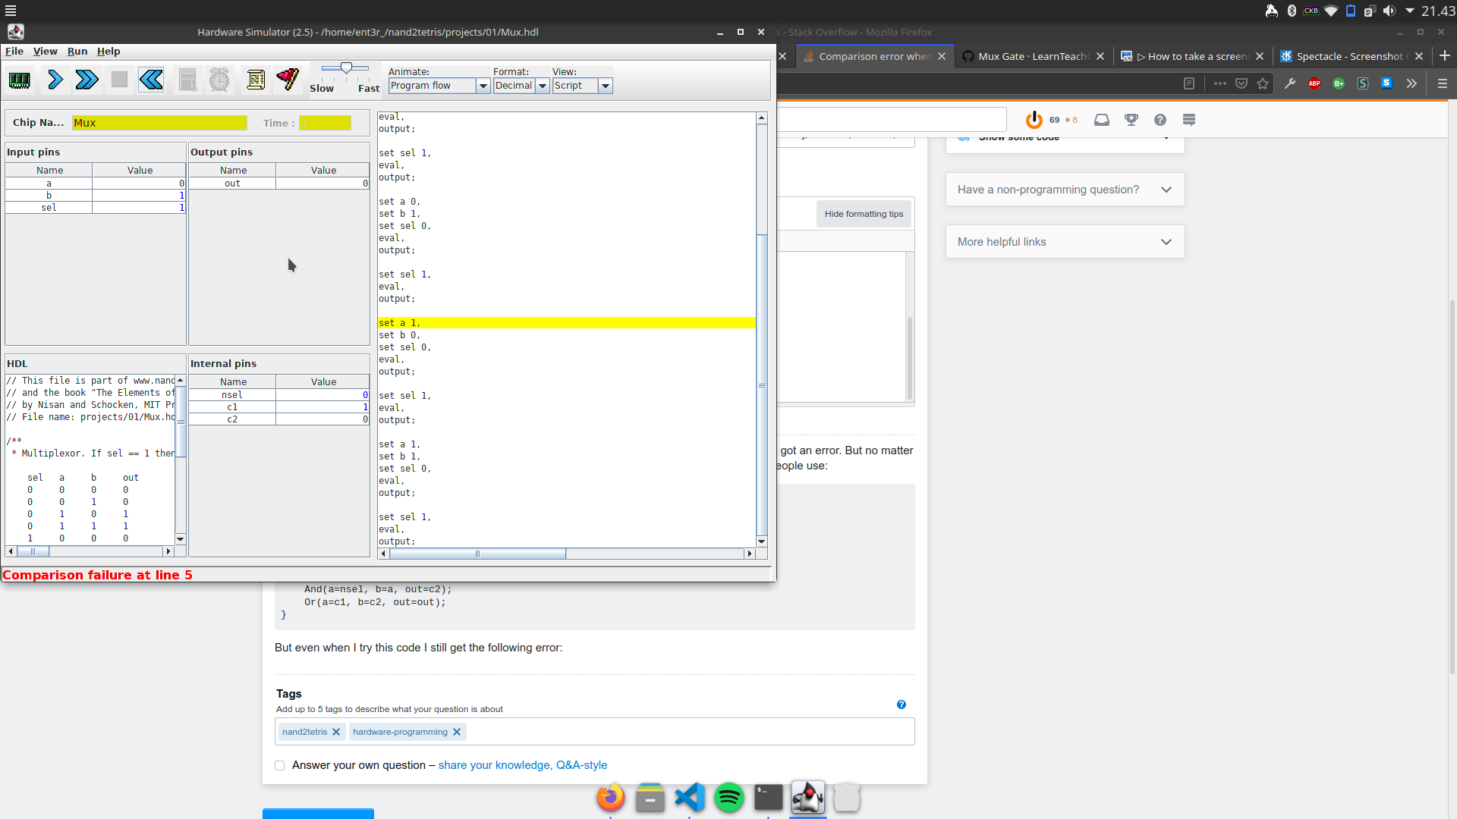
Task: Check 'Answer your own question' checkbox
Action: tap(280, 766)
